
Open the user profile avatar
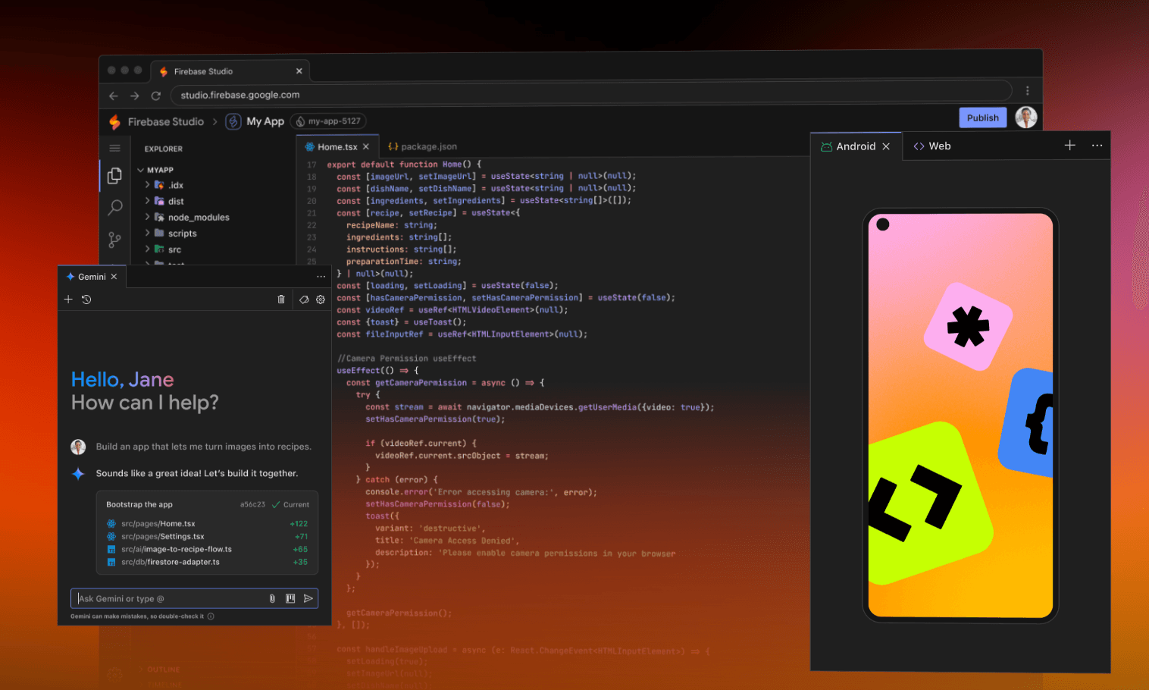pos(1025,118)
